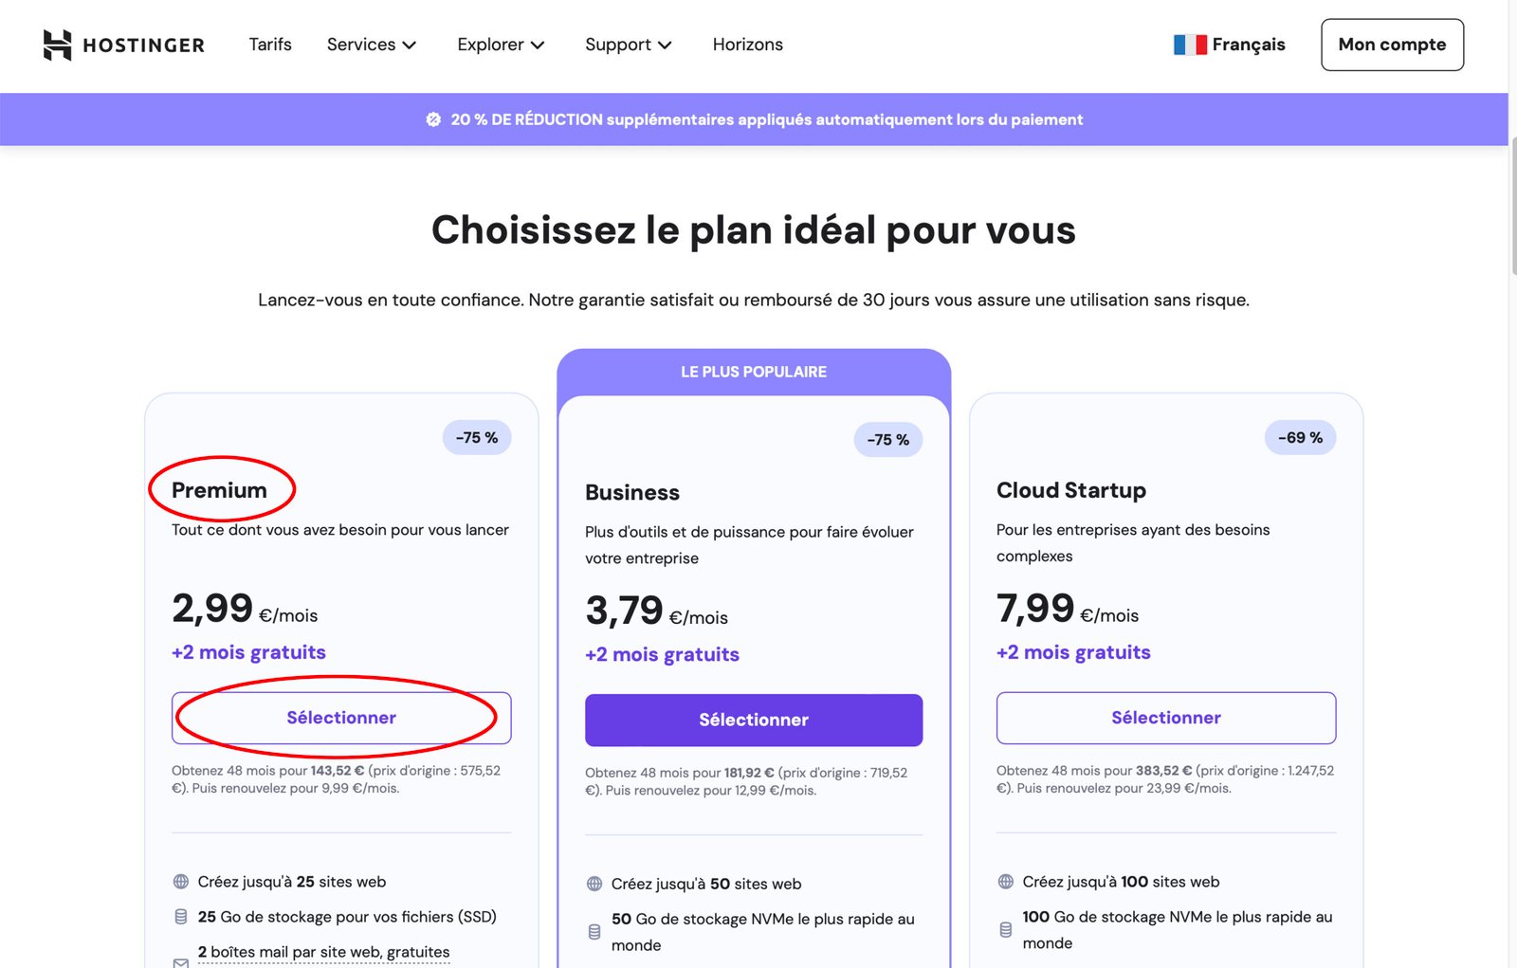
Task: Open Mon compte
Action: pyautogui.click(x=1392, y=44)
